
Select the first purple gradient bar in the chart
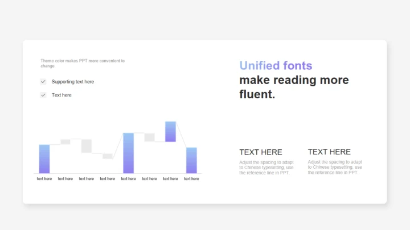click(x=44, y=159)
